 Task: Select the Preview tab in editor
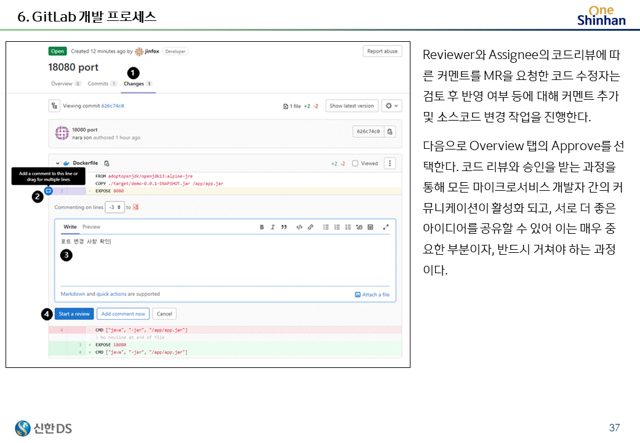pos(91,227)
